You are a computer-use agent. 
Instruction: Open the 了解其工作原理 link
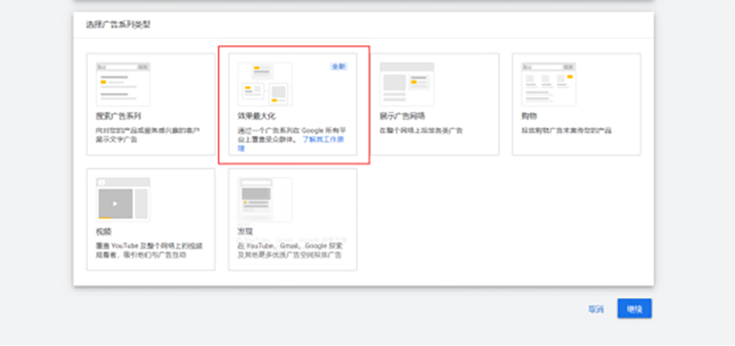click(x=321, y=140)
